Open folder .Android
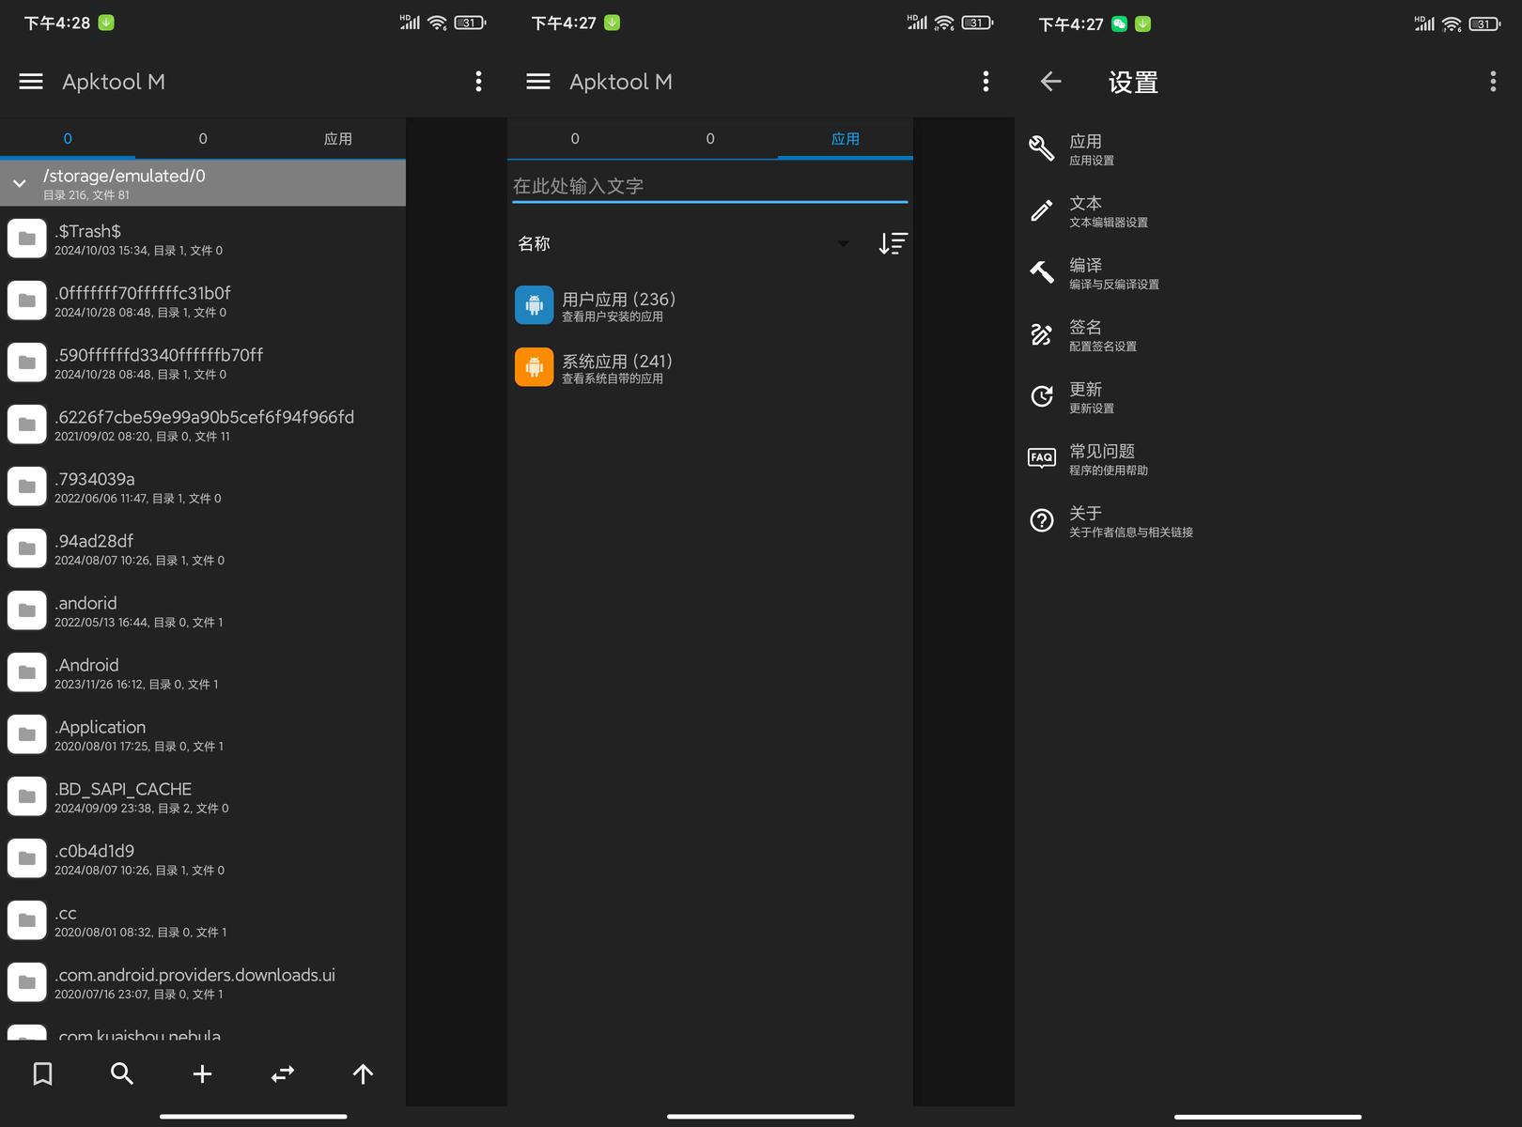Viewport: 1522px width, 1127px height. [x=203, y=672]
